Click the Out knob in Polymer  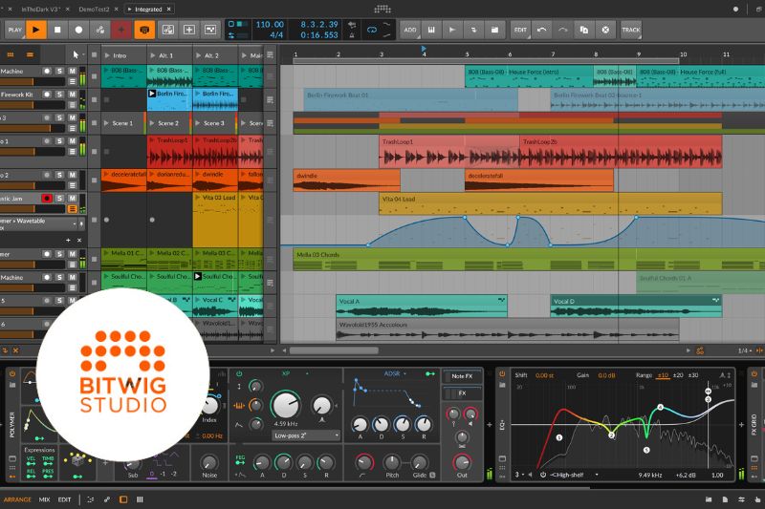[x=462, y=462]
